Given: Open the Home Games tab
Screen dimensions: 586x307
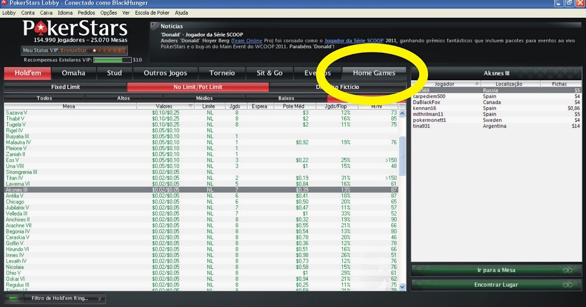Looking at the screenshot, I should [x=374, y=73].
